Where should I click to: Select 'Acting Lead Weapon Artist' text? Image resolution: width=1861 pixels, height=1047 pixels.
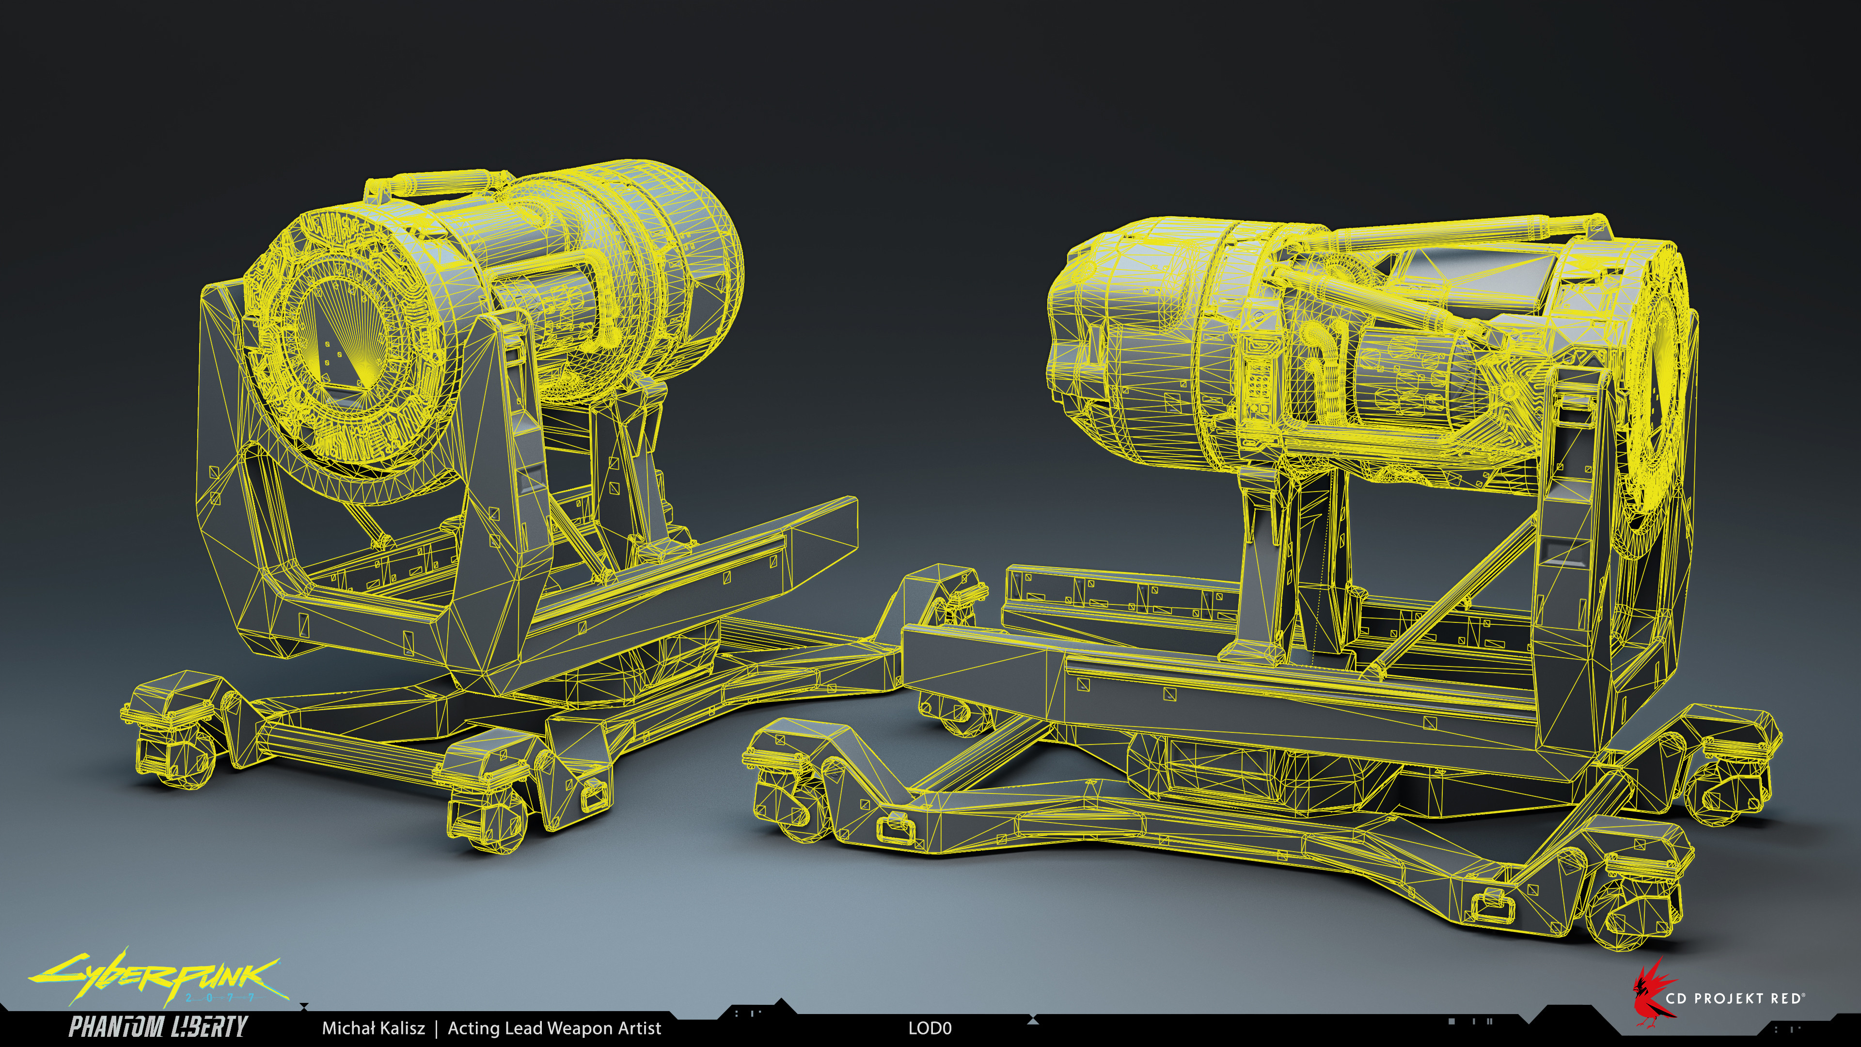[554, 1028]
